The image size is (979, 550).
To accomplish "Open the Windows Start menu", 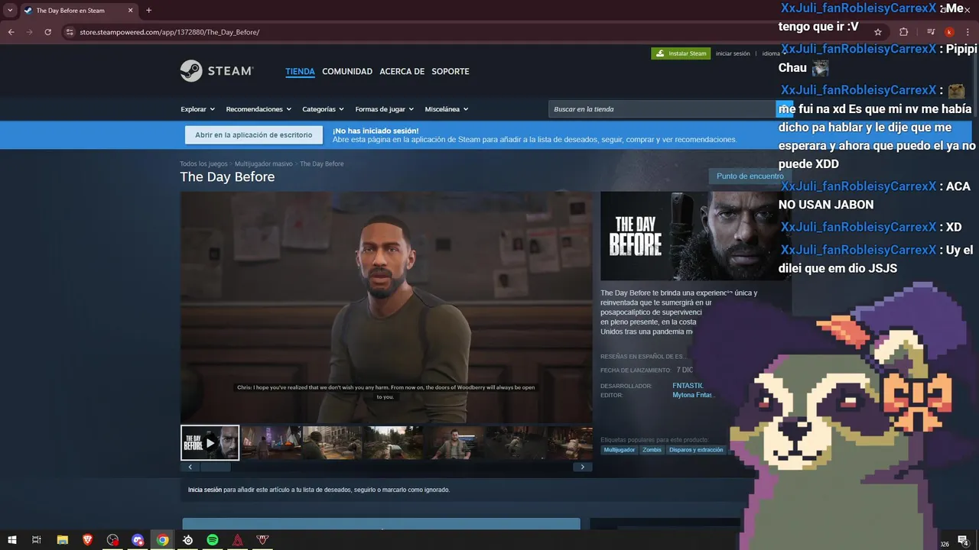I will [12, 540].
